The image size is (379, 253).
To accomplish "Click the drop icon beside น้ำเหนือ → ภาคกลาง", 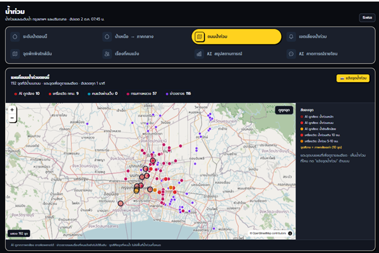I will (x=107, y=37).
